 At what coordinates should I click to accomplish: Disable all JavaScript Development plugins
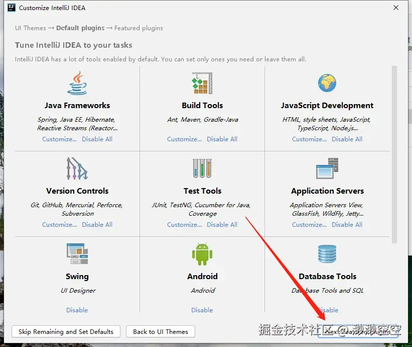pos(347,139)
